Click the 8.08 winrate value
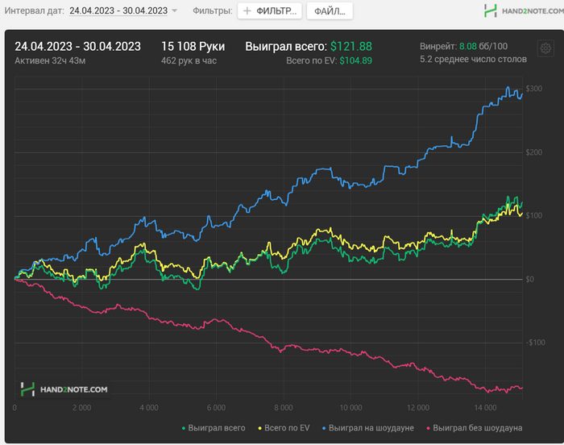This screenshot has width=564, height=445. coord(467,47)
